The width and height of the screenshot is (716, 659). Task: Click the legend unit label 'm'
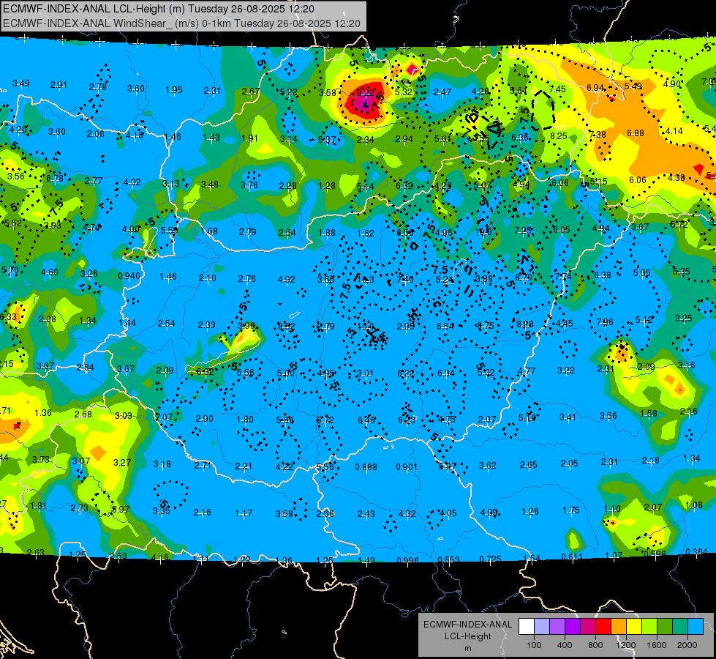[x=467, y=649]
